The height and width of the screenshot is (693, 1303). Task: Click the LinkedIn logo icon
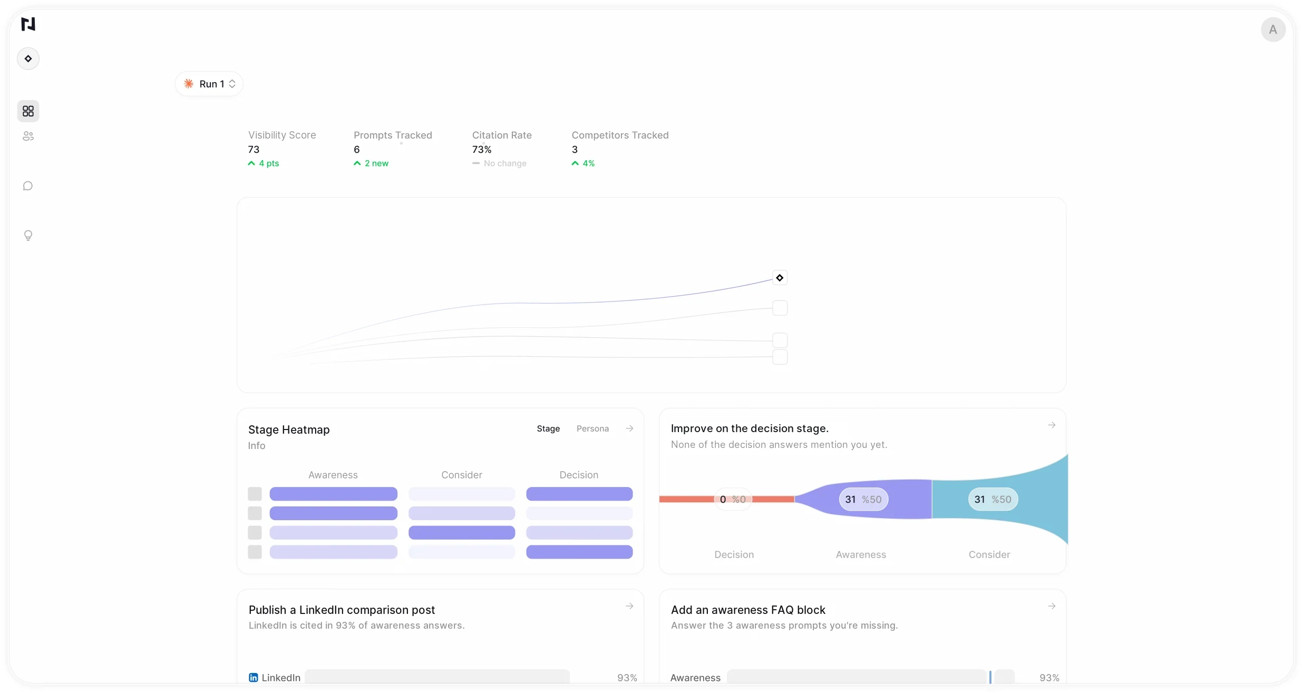(x=254, y=677)
